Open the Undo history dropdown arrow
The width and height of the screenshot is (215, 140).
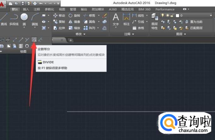pos(45,3)
